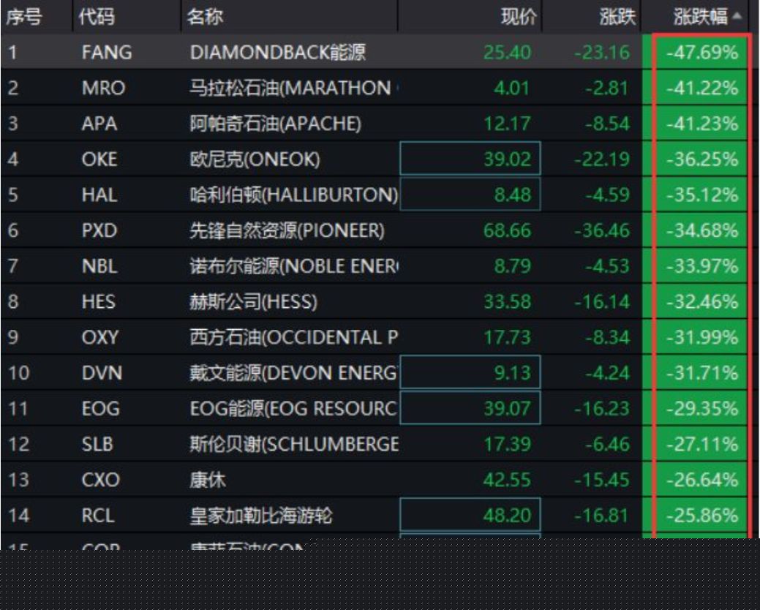Click APA percent change -41.23%
The width and height of the screenshot is (760, 610).
[702, 124]
